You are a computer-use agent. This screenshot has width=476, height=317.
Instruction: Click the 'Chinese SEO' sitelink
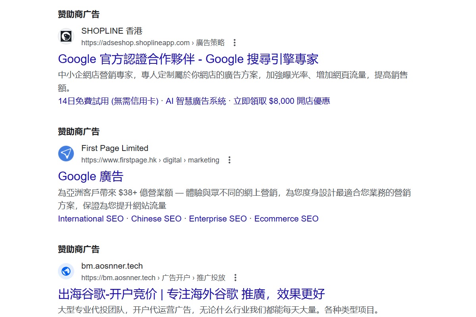pyautogui.click(x=156, y=219)
